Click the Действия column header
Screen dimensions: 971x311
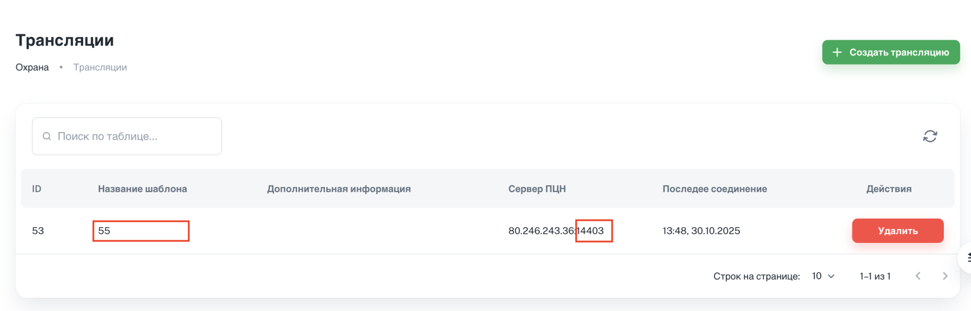(888, 189)
